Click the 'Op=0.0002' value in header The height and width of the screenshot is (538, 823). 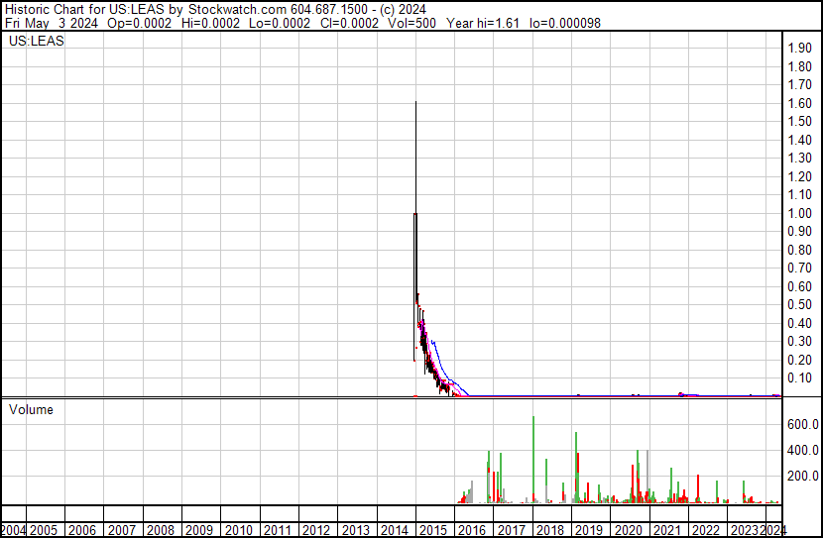[x=139, y=23]
